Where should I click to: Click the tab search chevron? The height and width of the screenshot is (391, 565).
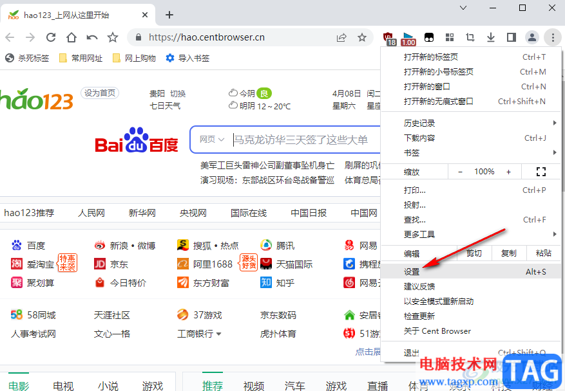(463, 8)
